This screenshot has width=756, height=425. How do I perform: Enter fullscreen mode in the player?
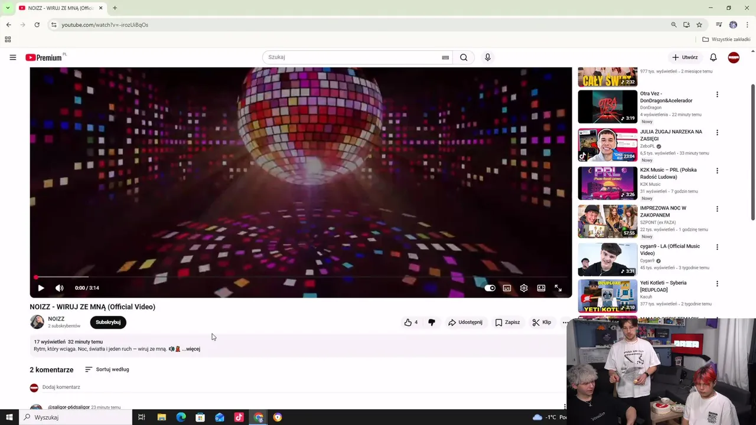[x=558, y=288]
